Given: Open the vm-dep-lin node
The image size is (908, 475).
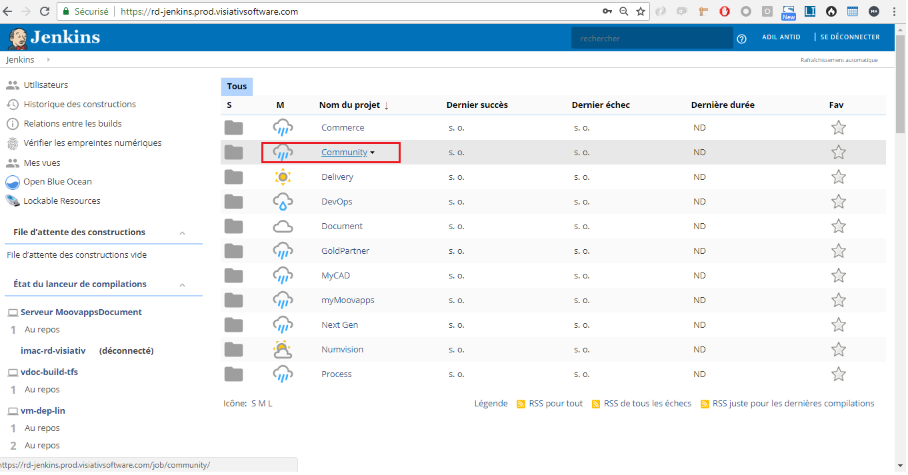Looking at the screenshot, I should [43, 411].
